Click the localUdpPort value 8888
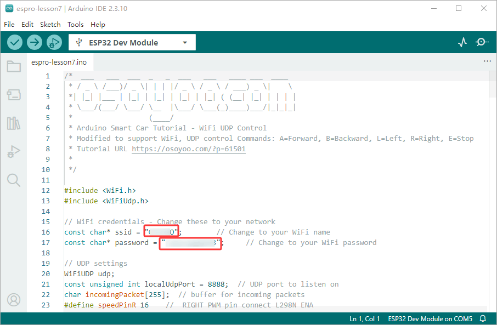497x325 pixels. (x=216, y=284)
